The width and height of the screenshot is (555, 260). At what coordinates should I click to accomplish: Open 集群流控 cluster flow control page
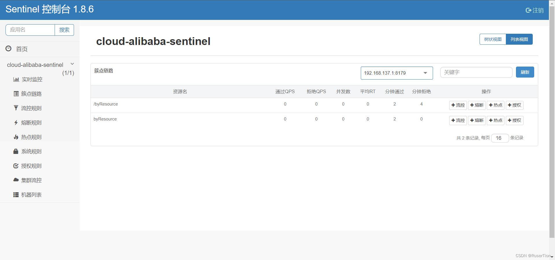coord(32,180)
